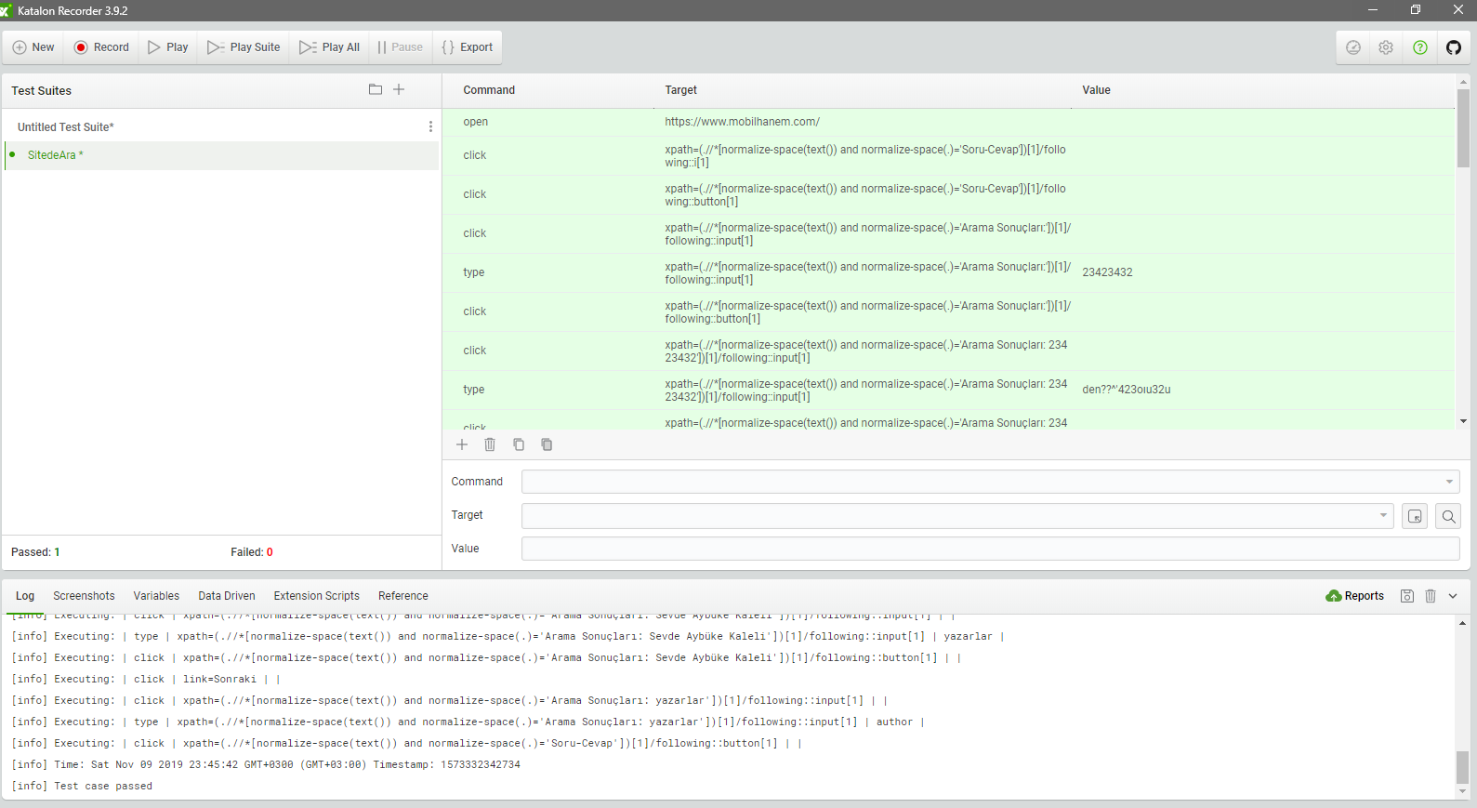Add a new command step with plus icon
Viewport: 1477px width, 808px height.
click(462, 444)
